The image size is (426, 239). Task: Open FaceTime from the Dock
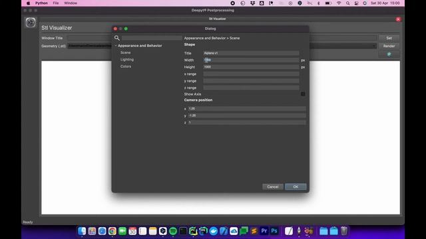click(x=122, y=231)
